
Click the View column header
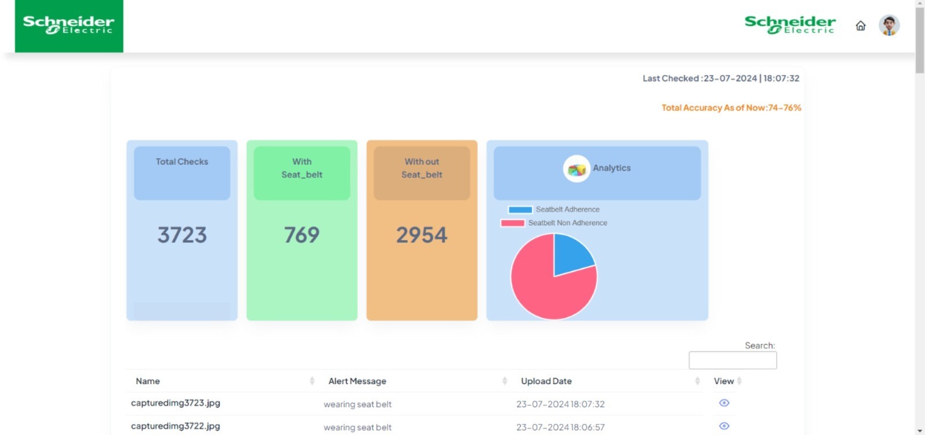724,381
